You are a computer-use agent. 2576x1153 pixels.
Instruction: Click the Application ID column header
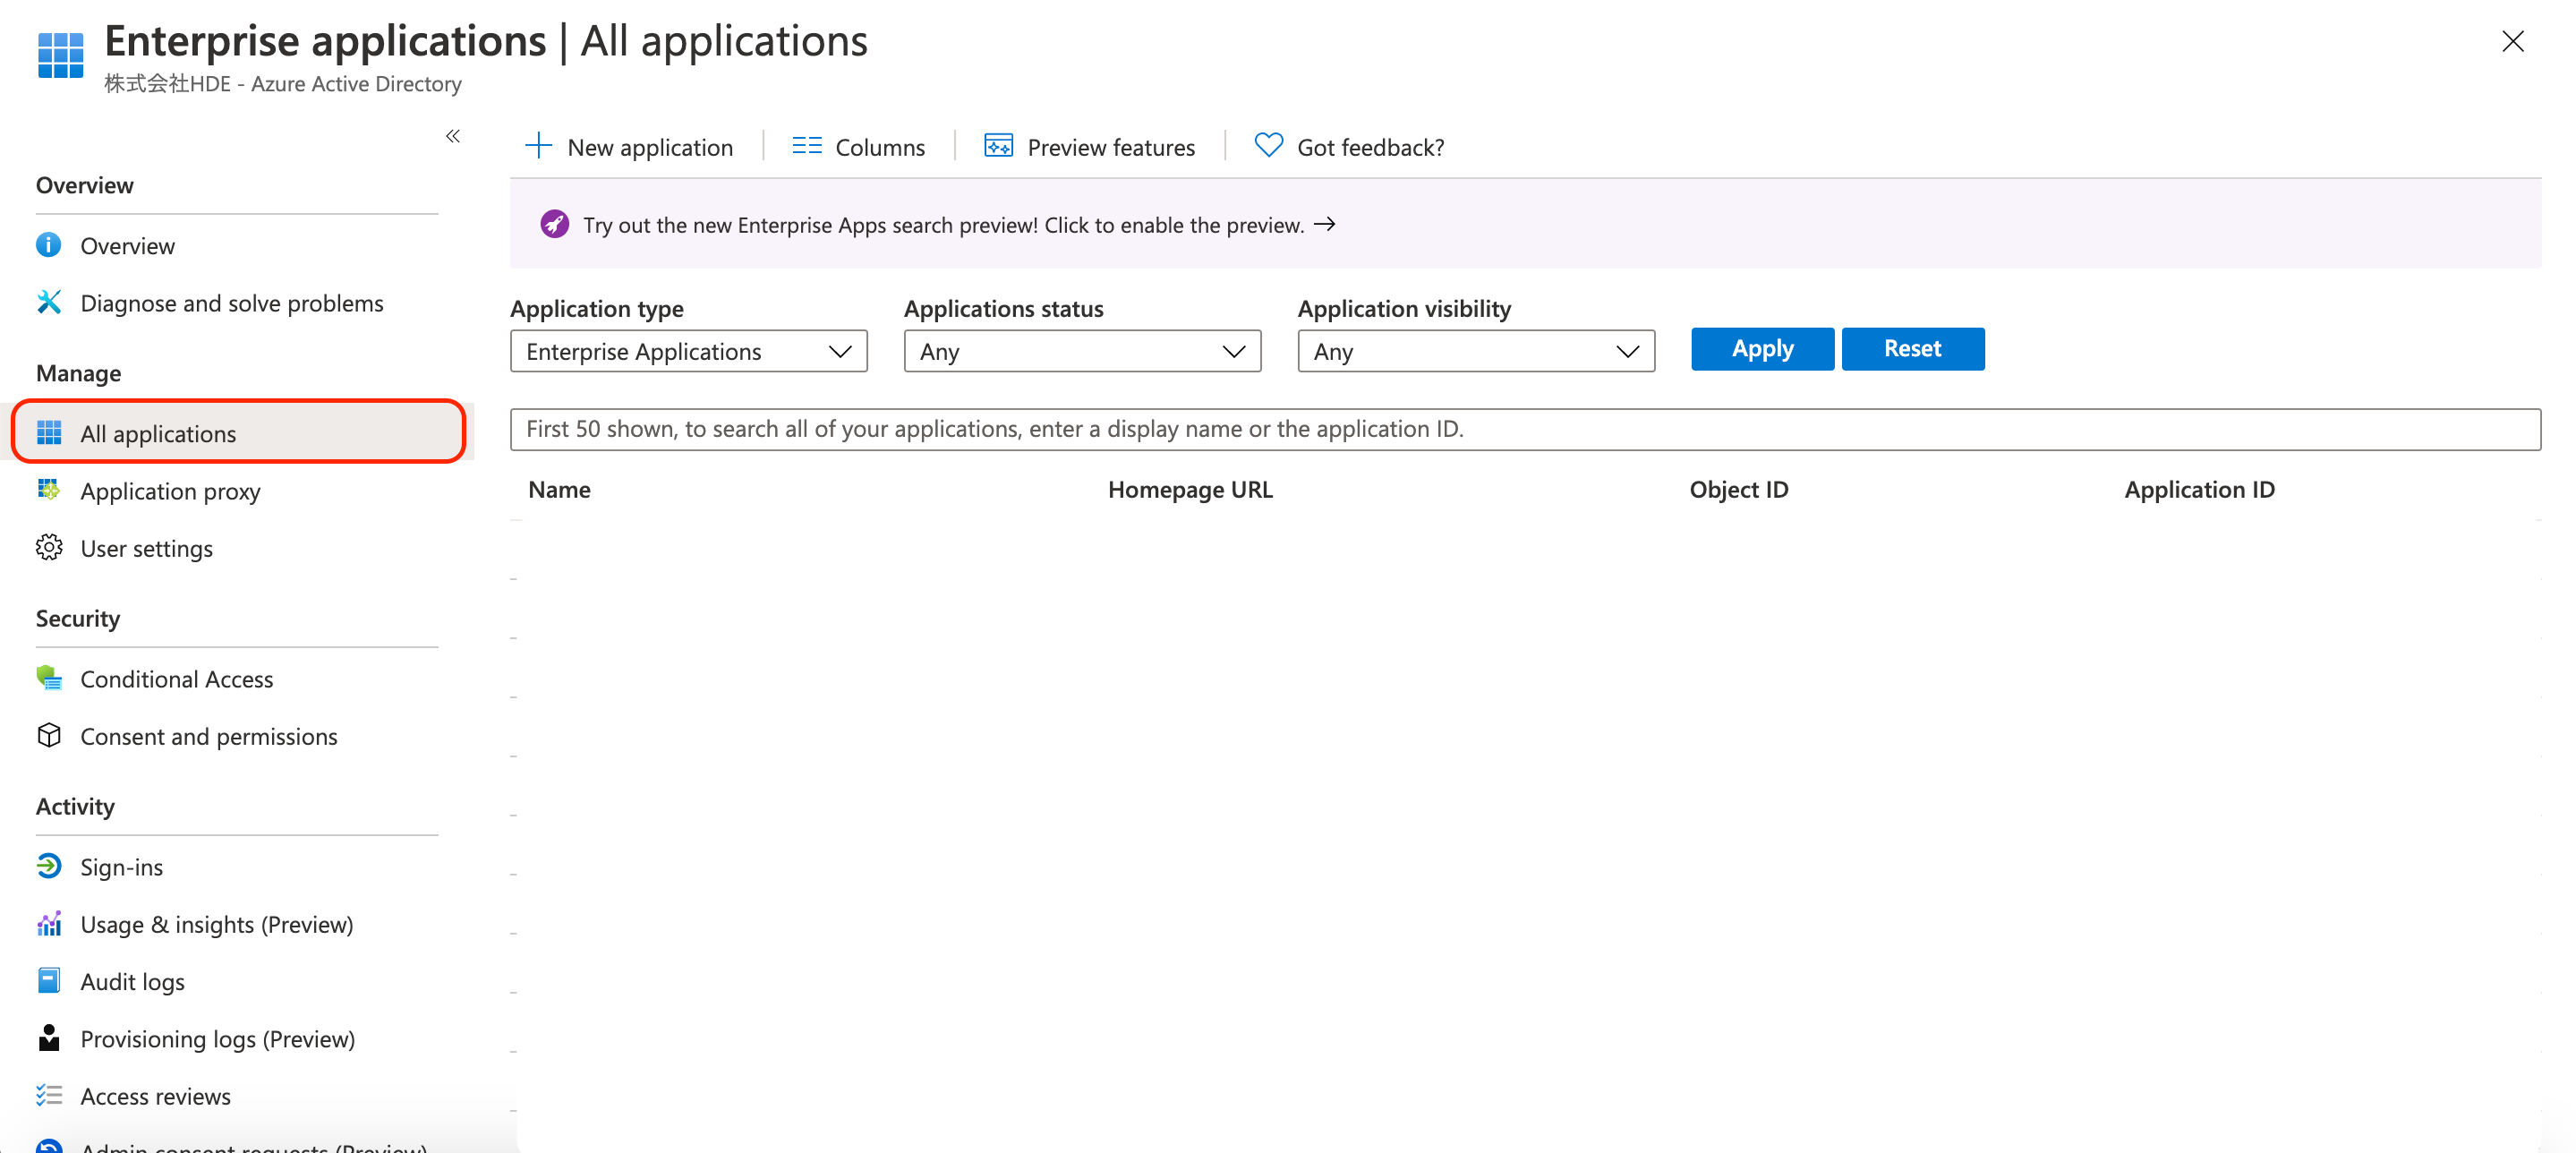(x=2199, y=489)
